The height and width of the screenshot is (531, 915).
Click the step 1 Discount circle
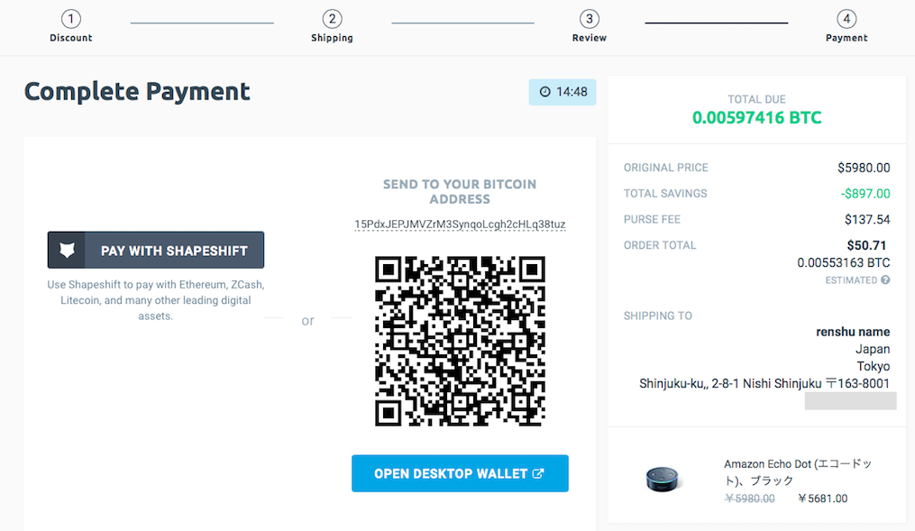coord(71,19)
